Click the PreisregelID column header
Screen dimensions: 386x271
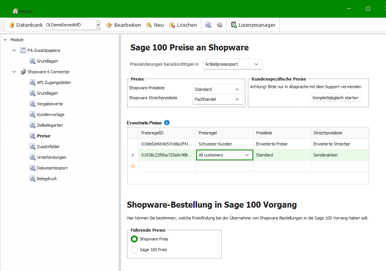[x=167, y=133]
